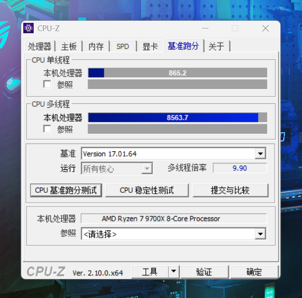Open the 工具 dropdown arrow
302x298 pixels.
tap(173, 272)
